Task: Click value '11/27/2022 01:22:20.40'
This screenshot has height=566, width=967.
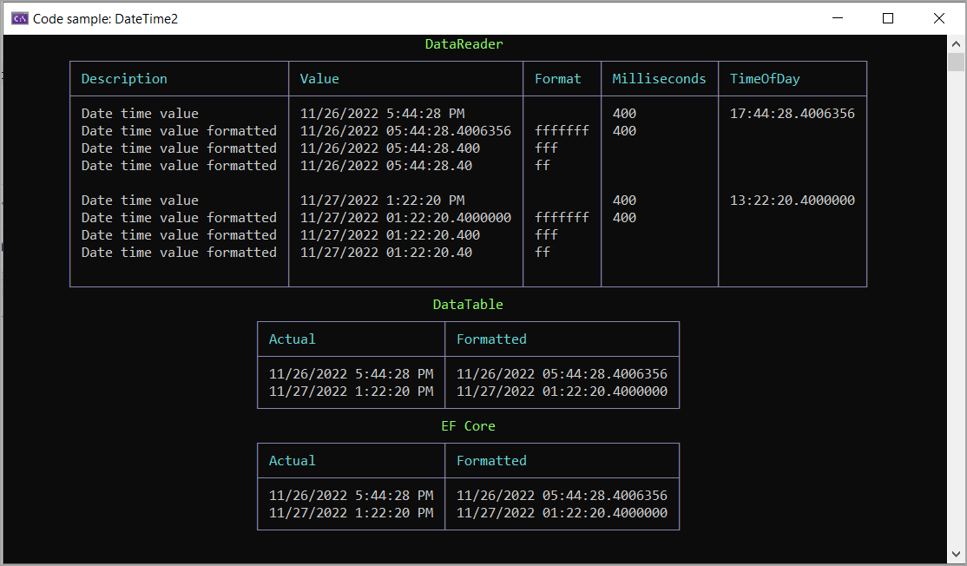Action: (x=386, y=252)
